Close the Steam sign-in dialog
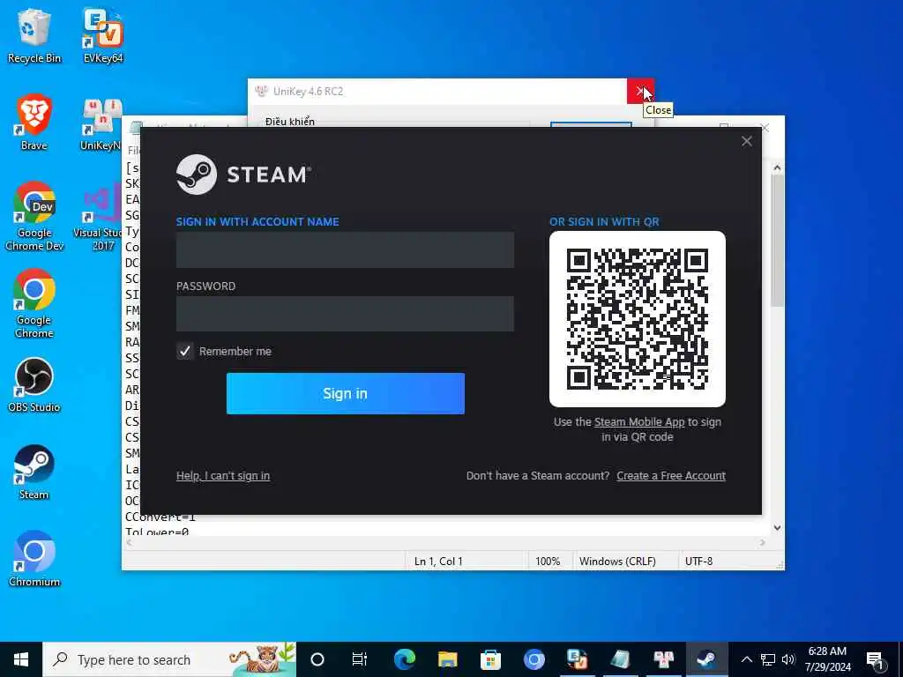The width and height of the screenshot is (903, 677). click(747, 141)
